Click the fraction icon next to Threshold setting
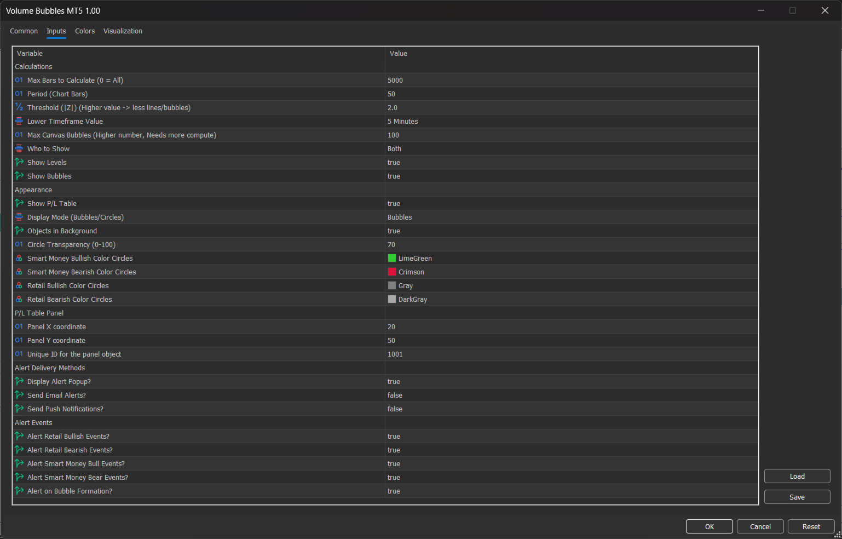The width and height of the screenshot is (842, 539). (19, 107)
